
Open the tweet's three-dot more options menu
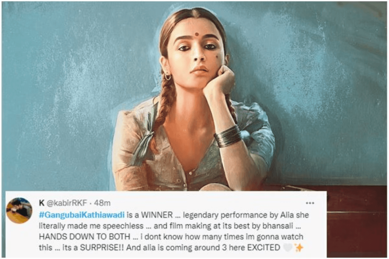click(310, 203)
